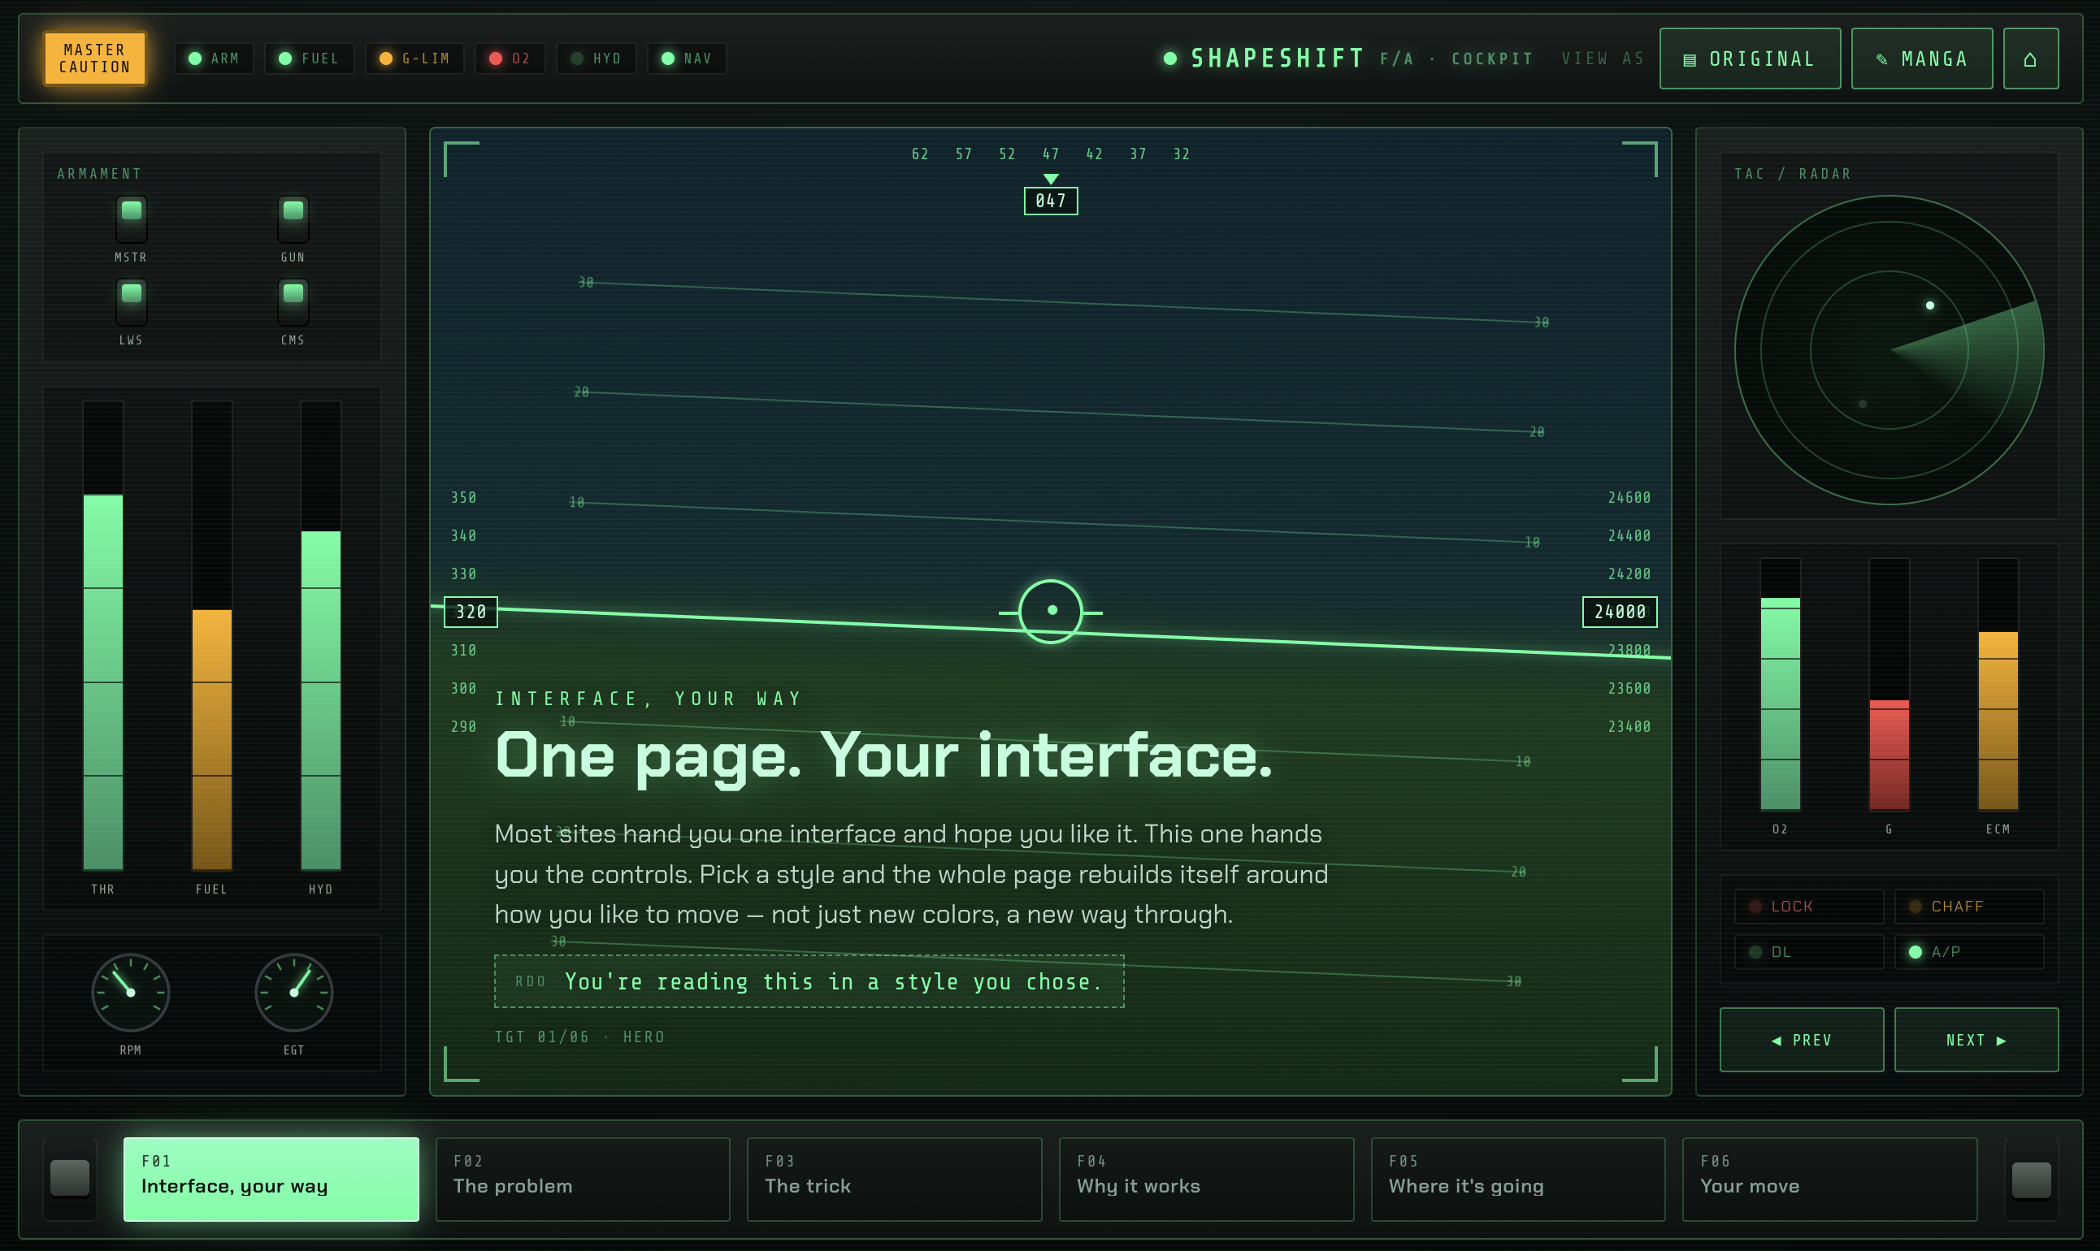Open the F02 The problem tab
The height and width of the screenshot is (1251, 2100).
583,1179
